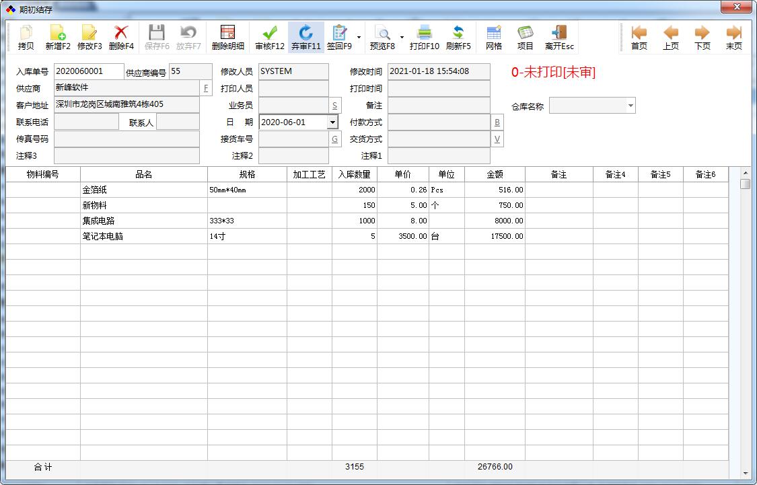Open the 仓库名称 warehouse dropdown

click(629, 106)
